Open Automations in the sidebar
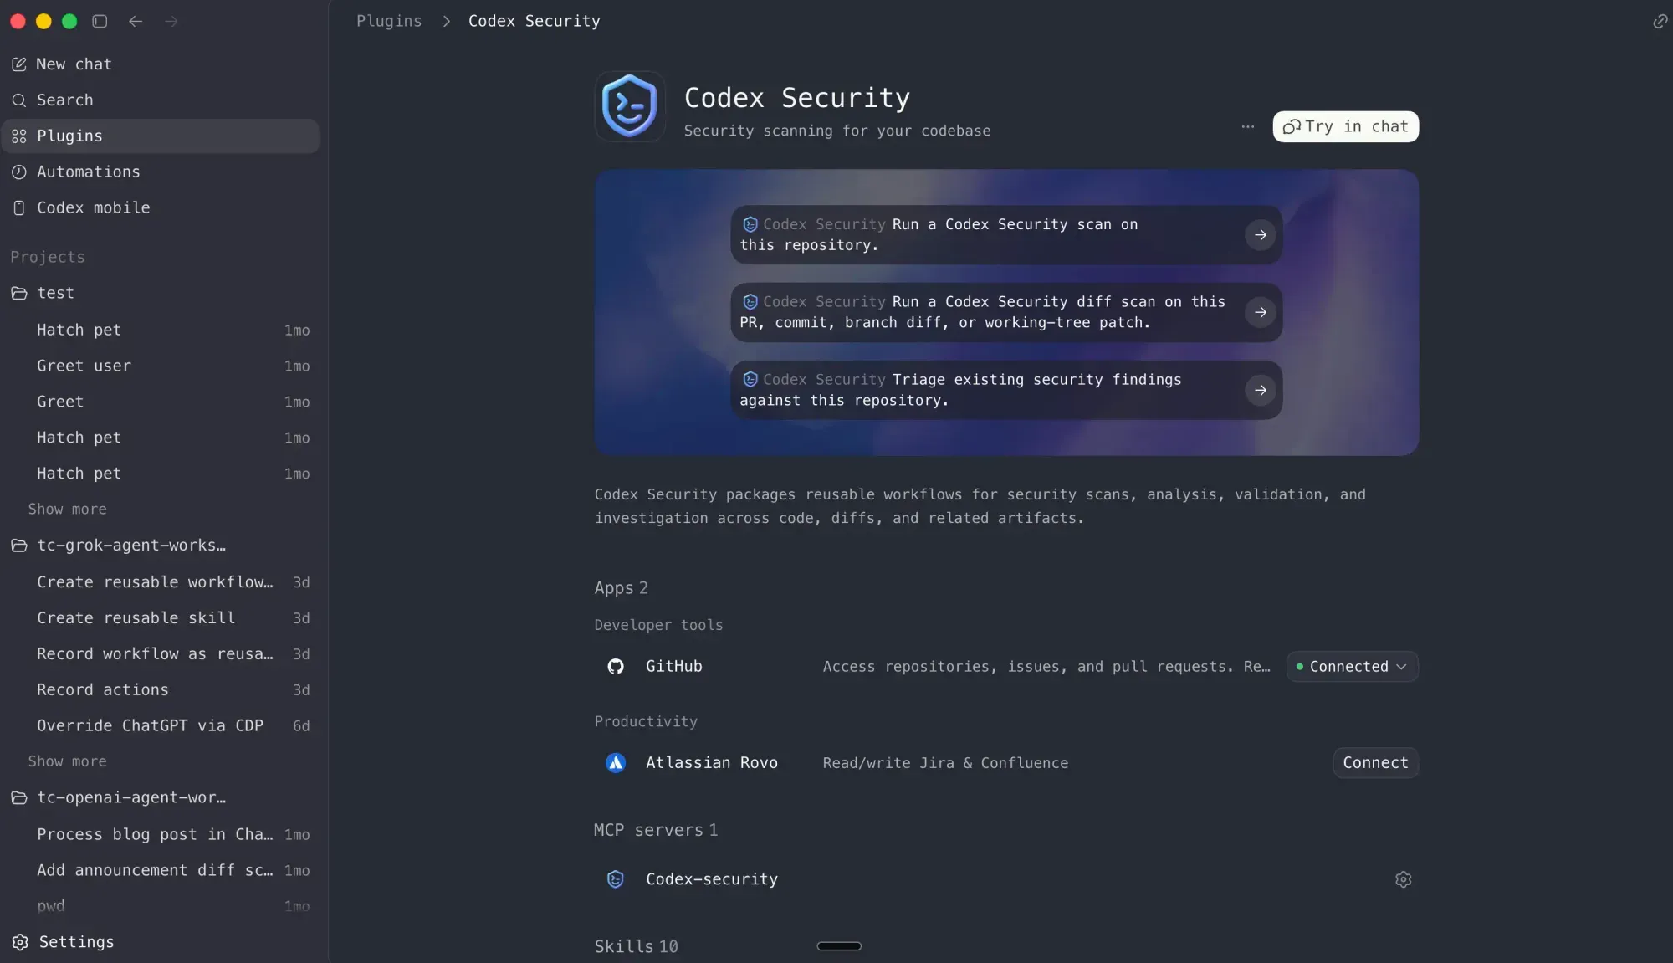This screenshot has width=1673, height=963. coord(160,172)
